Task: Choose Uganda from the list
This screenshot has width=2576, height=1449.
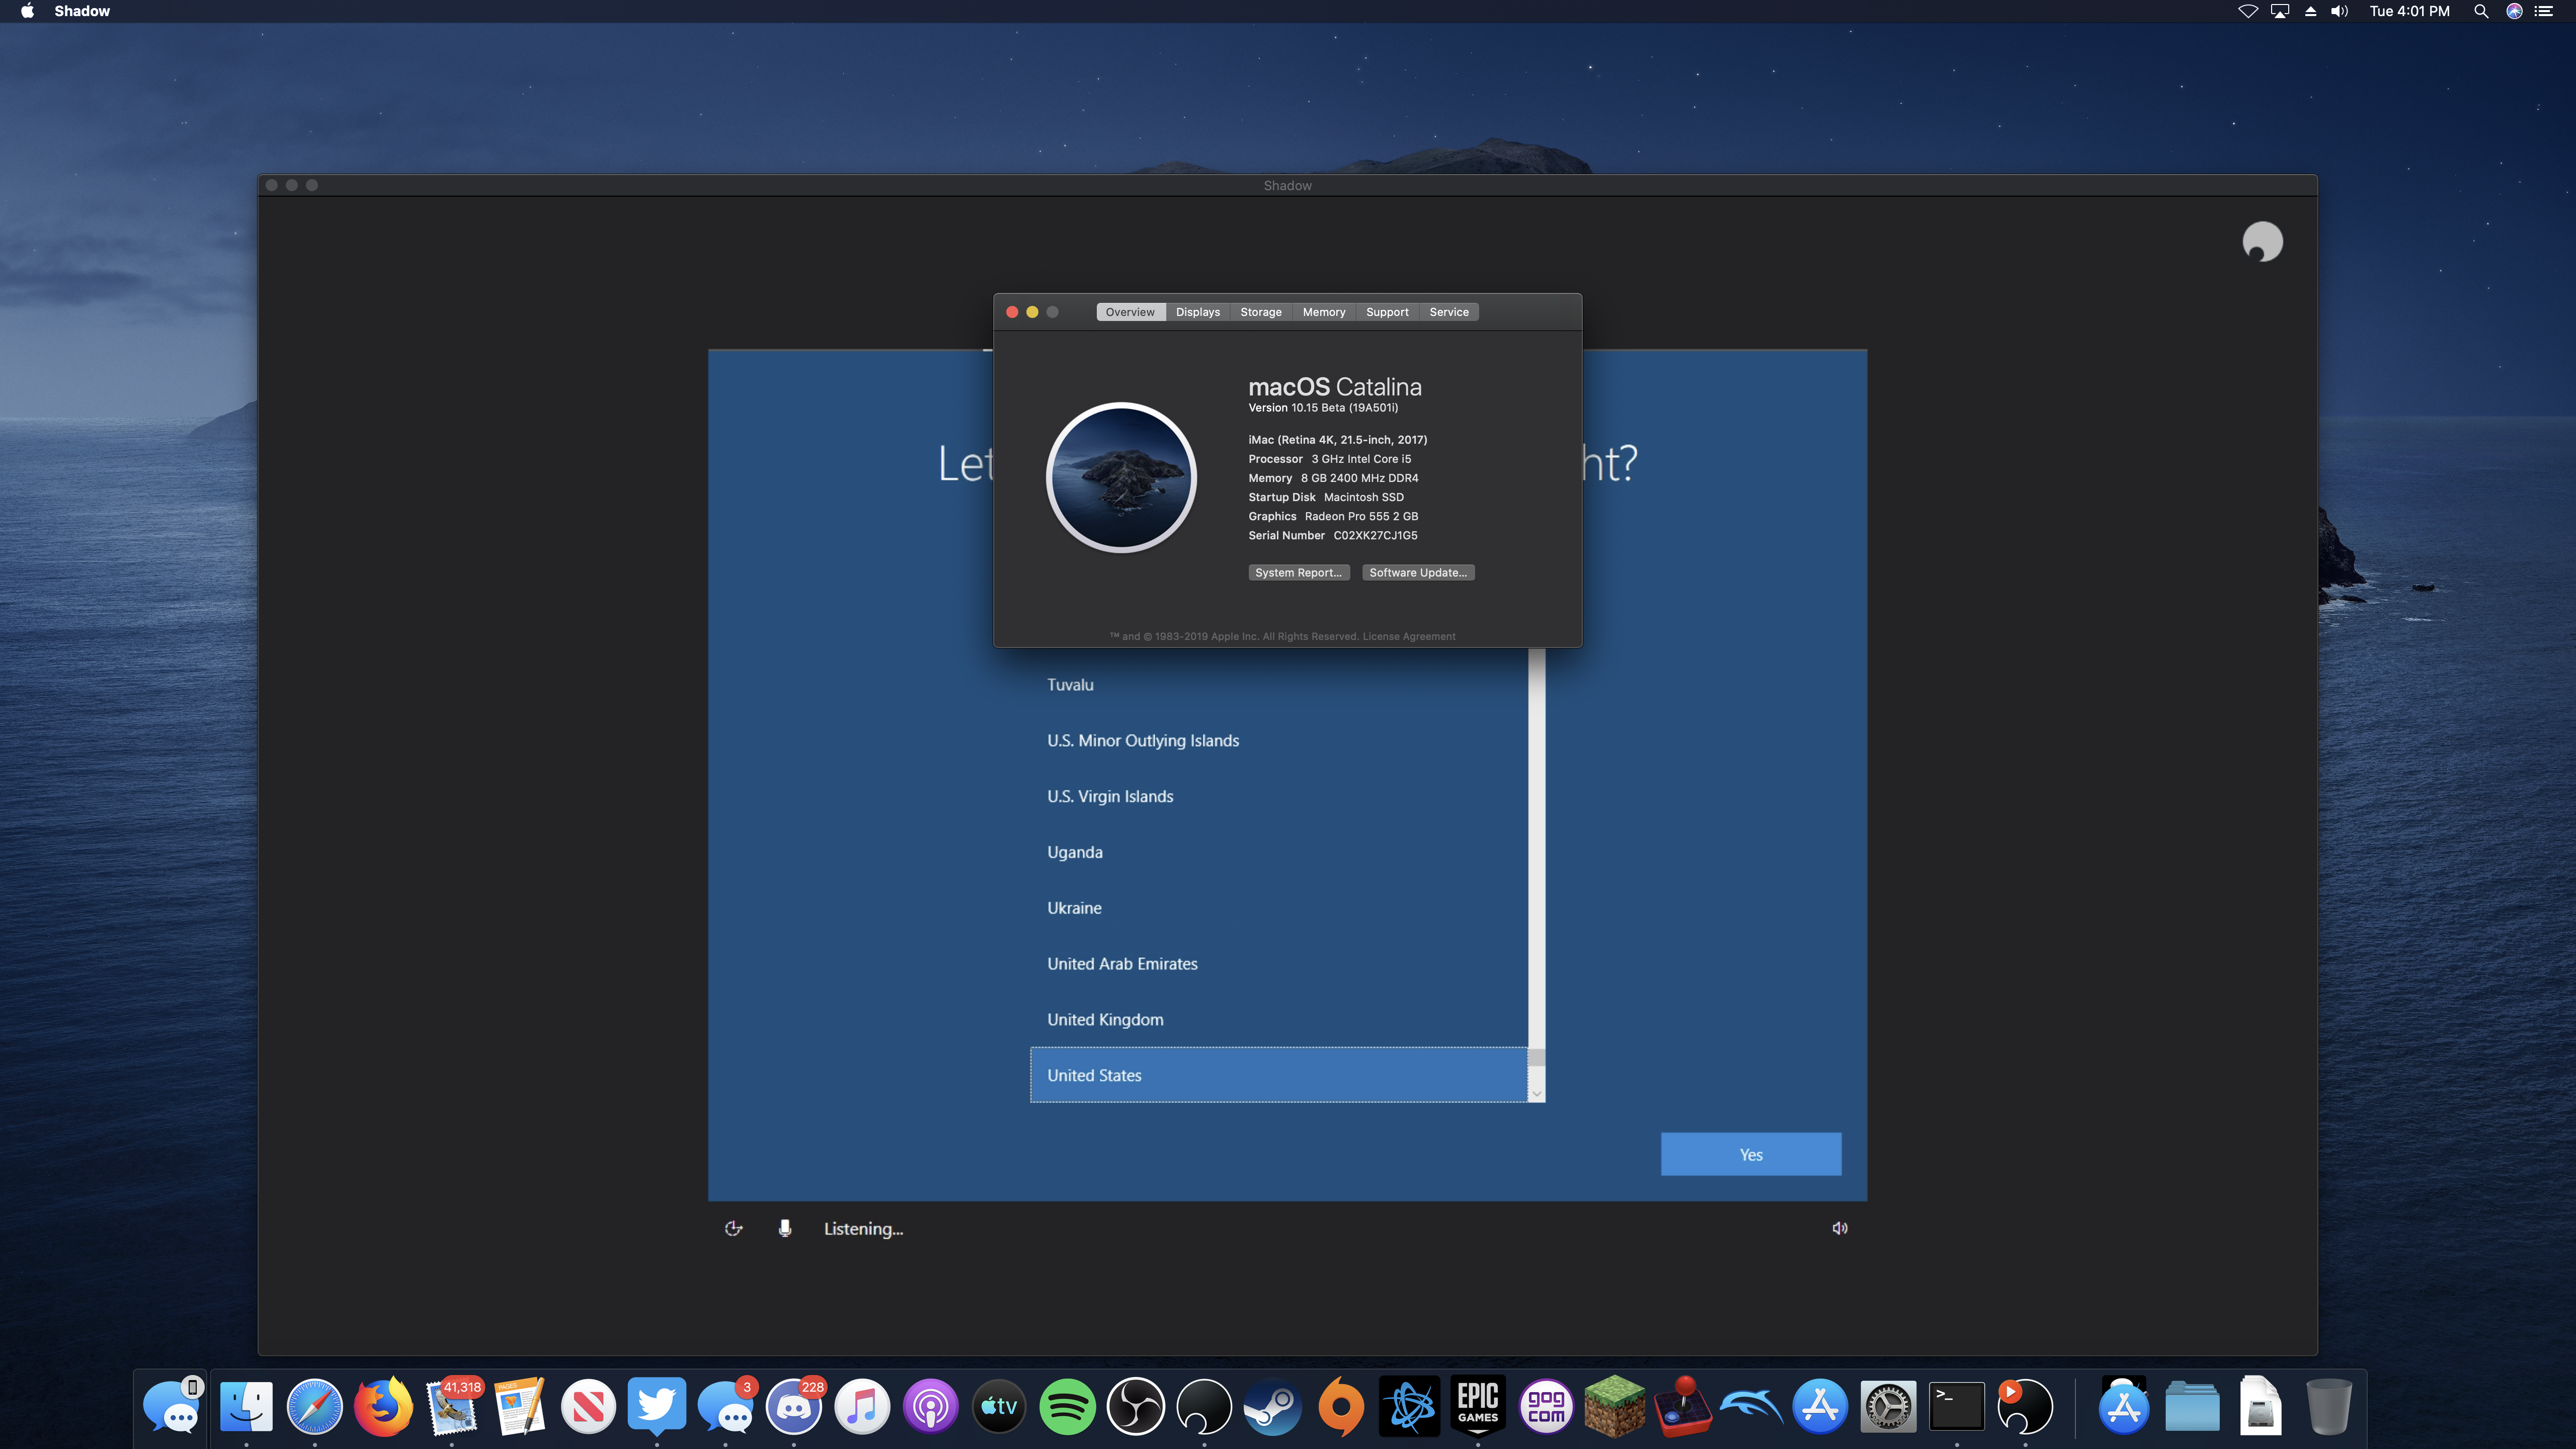Action: point(1278,852)
